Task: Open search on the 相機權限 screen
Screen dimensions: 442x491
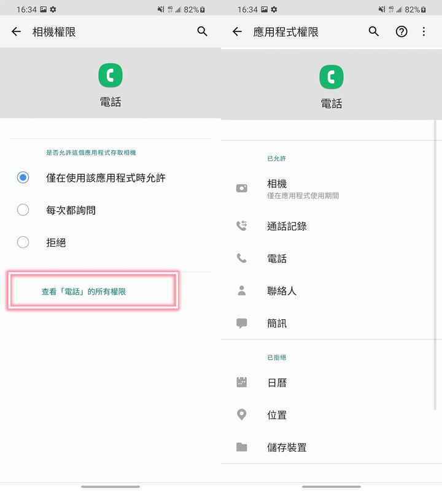Action: tap(202, 31)
